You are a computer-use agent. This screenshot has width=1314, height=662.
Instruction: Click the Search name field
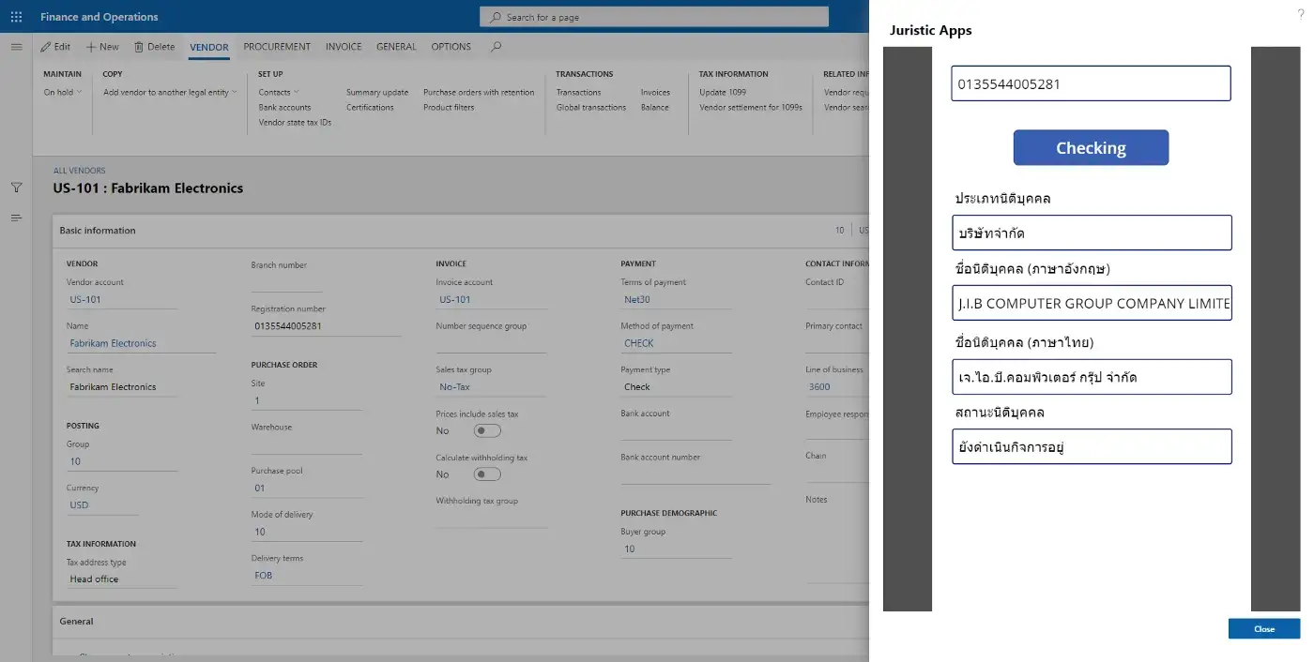(x=121, y=386)
